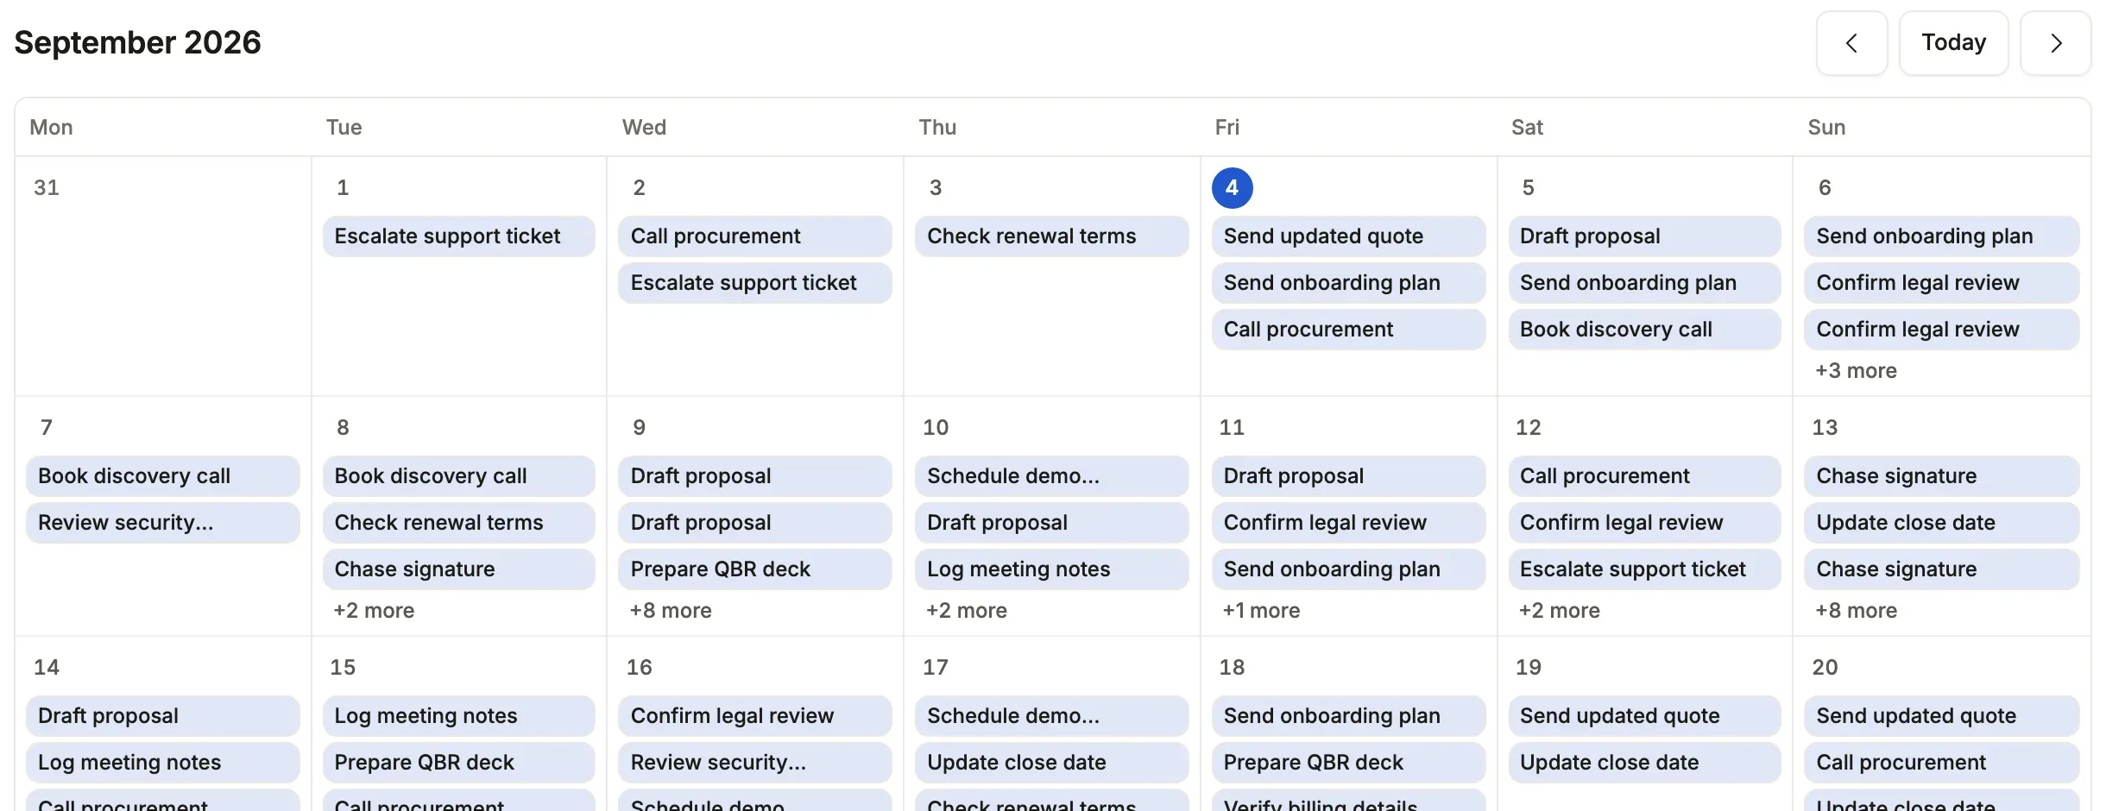The width and height of the screenshot is (2106, 811).
Task: Select day number 16
Action: pos(640,668)
